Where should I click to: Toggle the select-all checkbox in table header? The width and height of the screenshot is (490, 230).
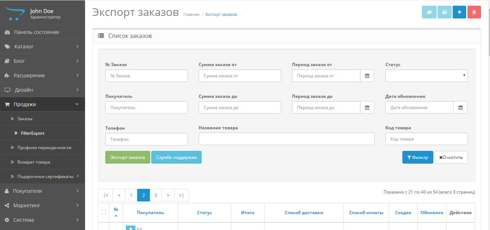(x=104, y=212)
